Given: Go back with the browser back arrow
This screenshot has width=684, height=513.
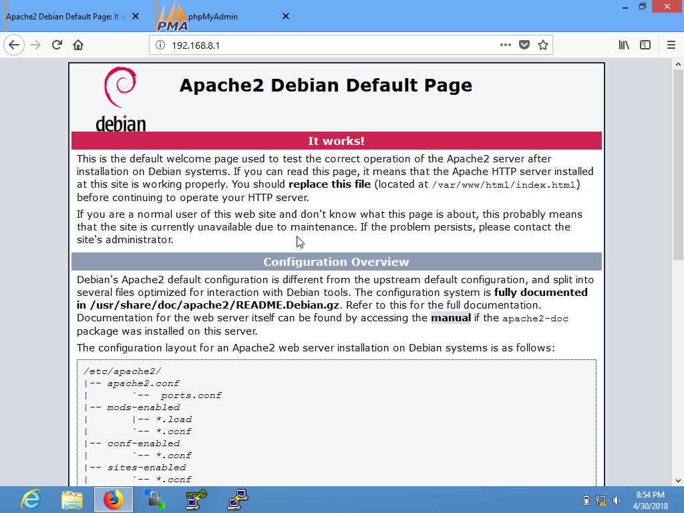Looking at the screenshot, I should (14, 45).
